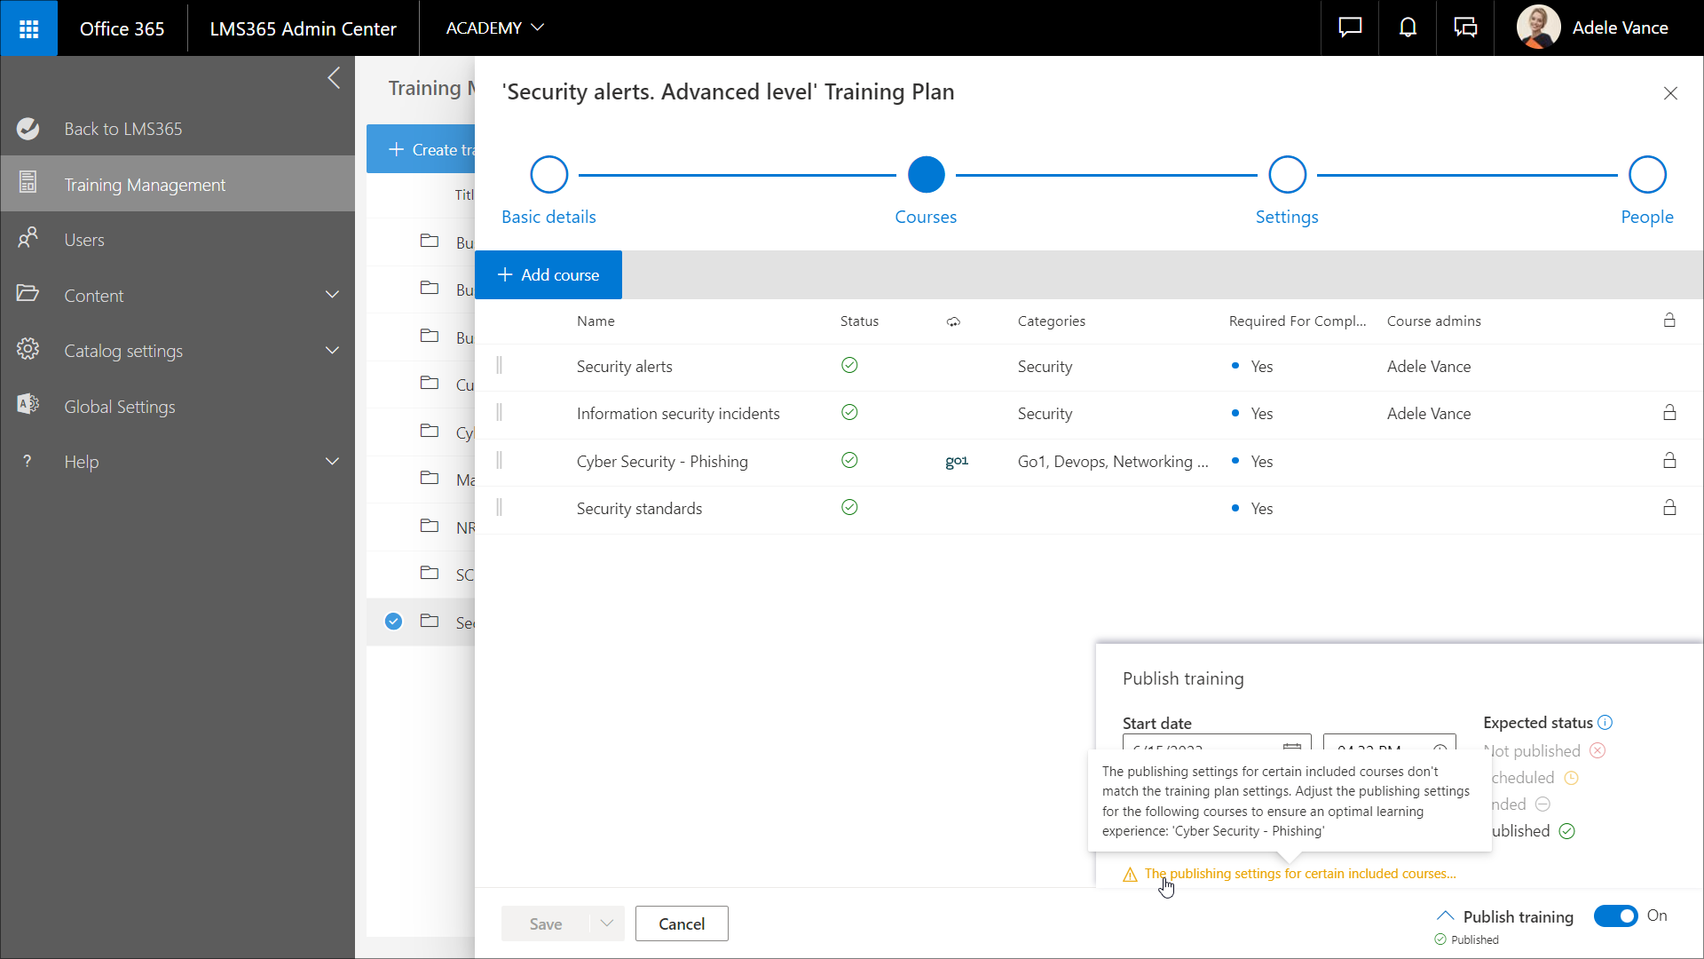Click the lock icon on Information security incidents row
The height and width of the screenshot is (959, 1704).
pyautogui.click(x=1669, y=413)
